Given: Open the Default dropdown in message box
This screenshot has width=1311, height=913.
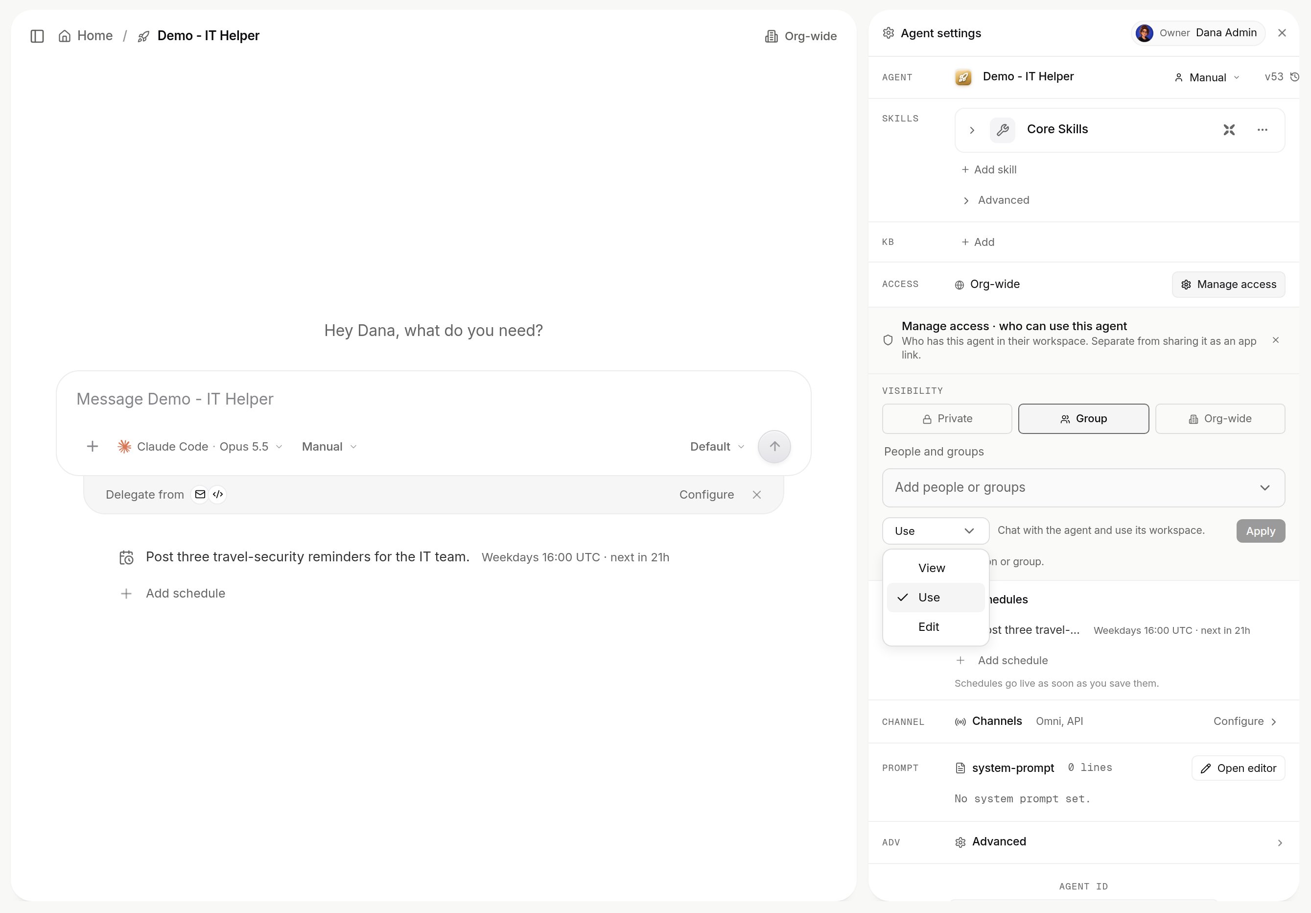Looking at the screenshot, I should point(717,447).
